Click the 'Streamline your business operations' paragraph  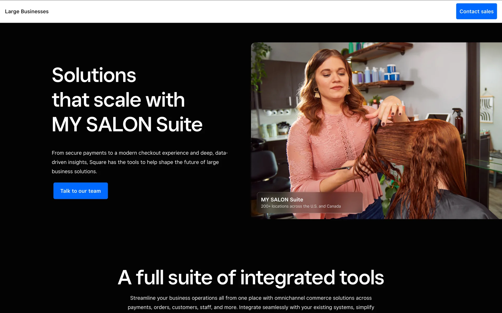(x=251, y=303)
